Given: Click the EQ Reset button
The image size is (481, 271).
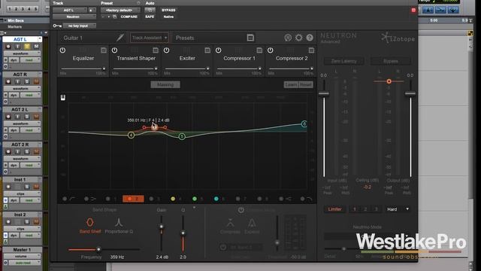Looking at the screenshot, I should tap(306, 84).
